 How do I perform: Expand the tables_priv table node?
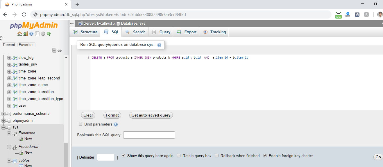pos(9,64)
